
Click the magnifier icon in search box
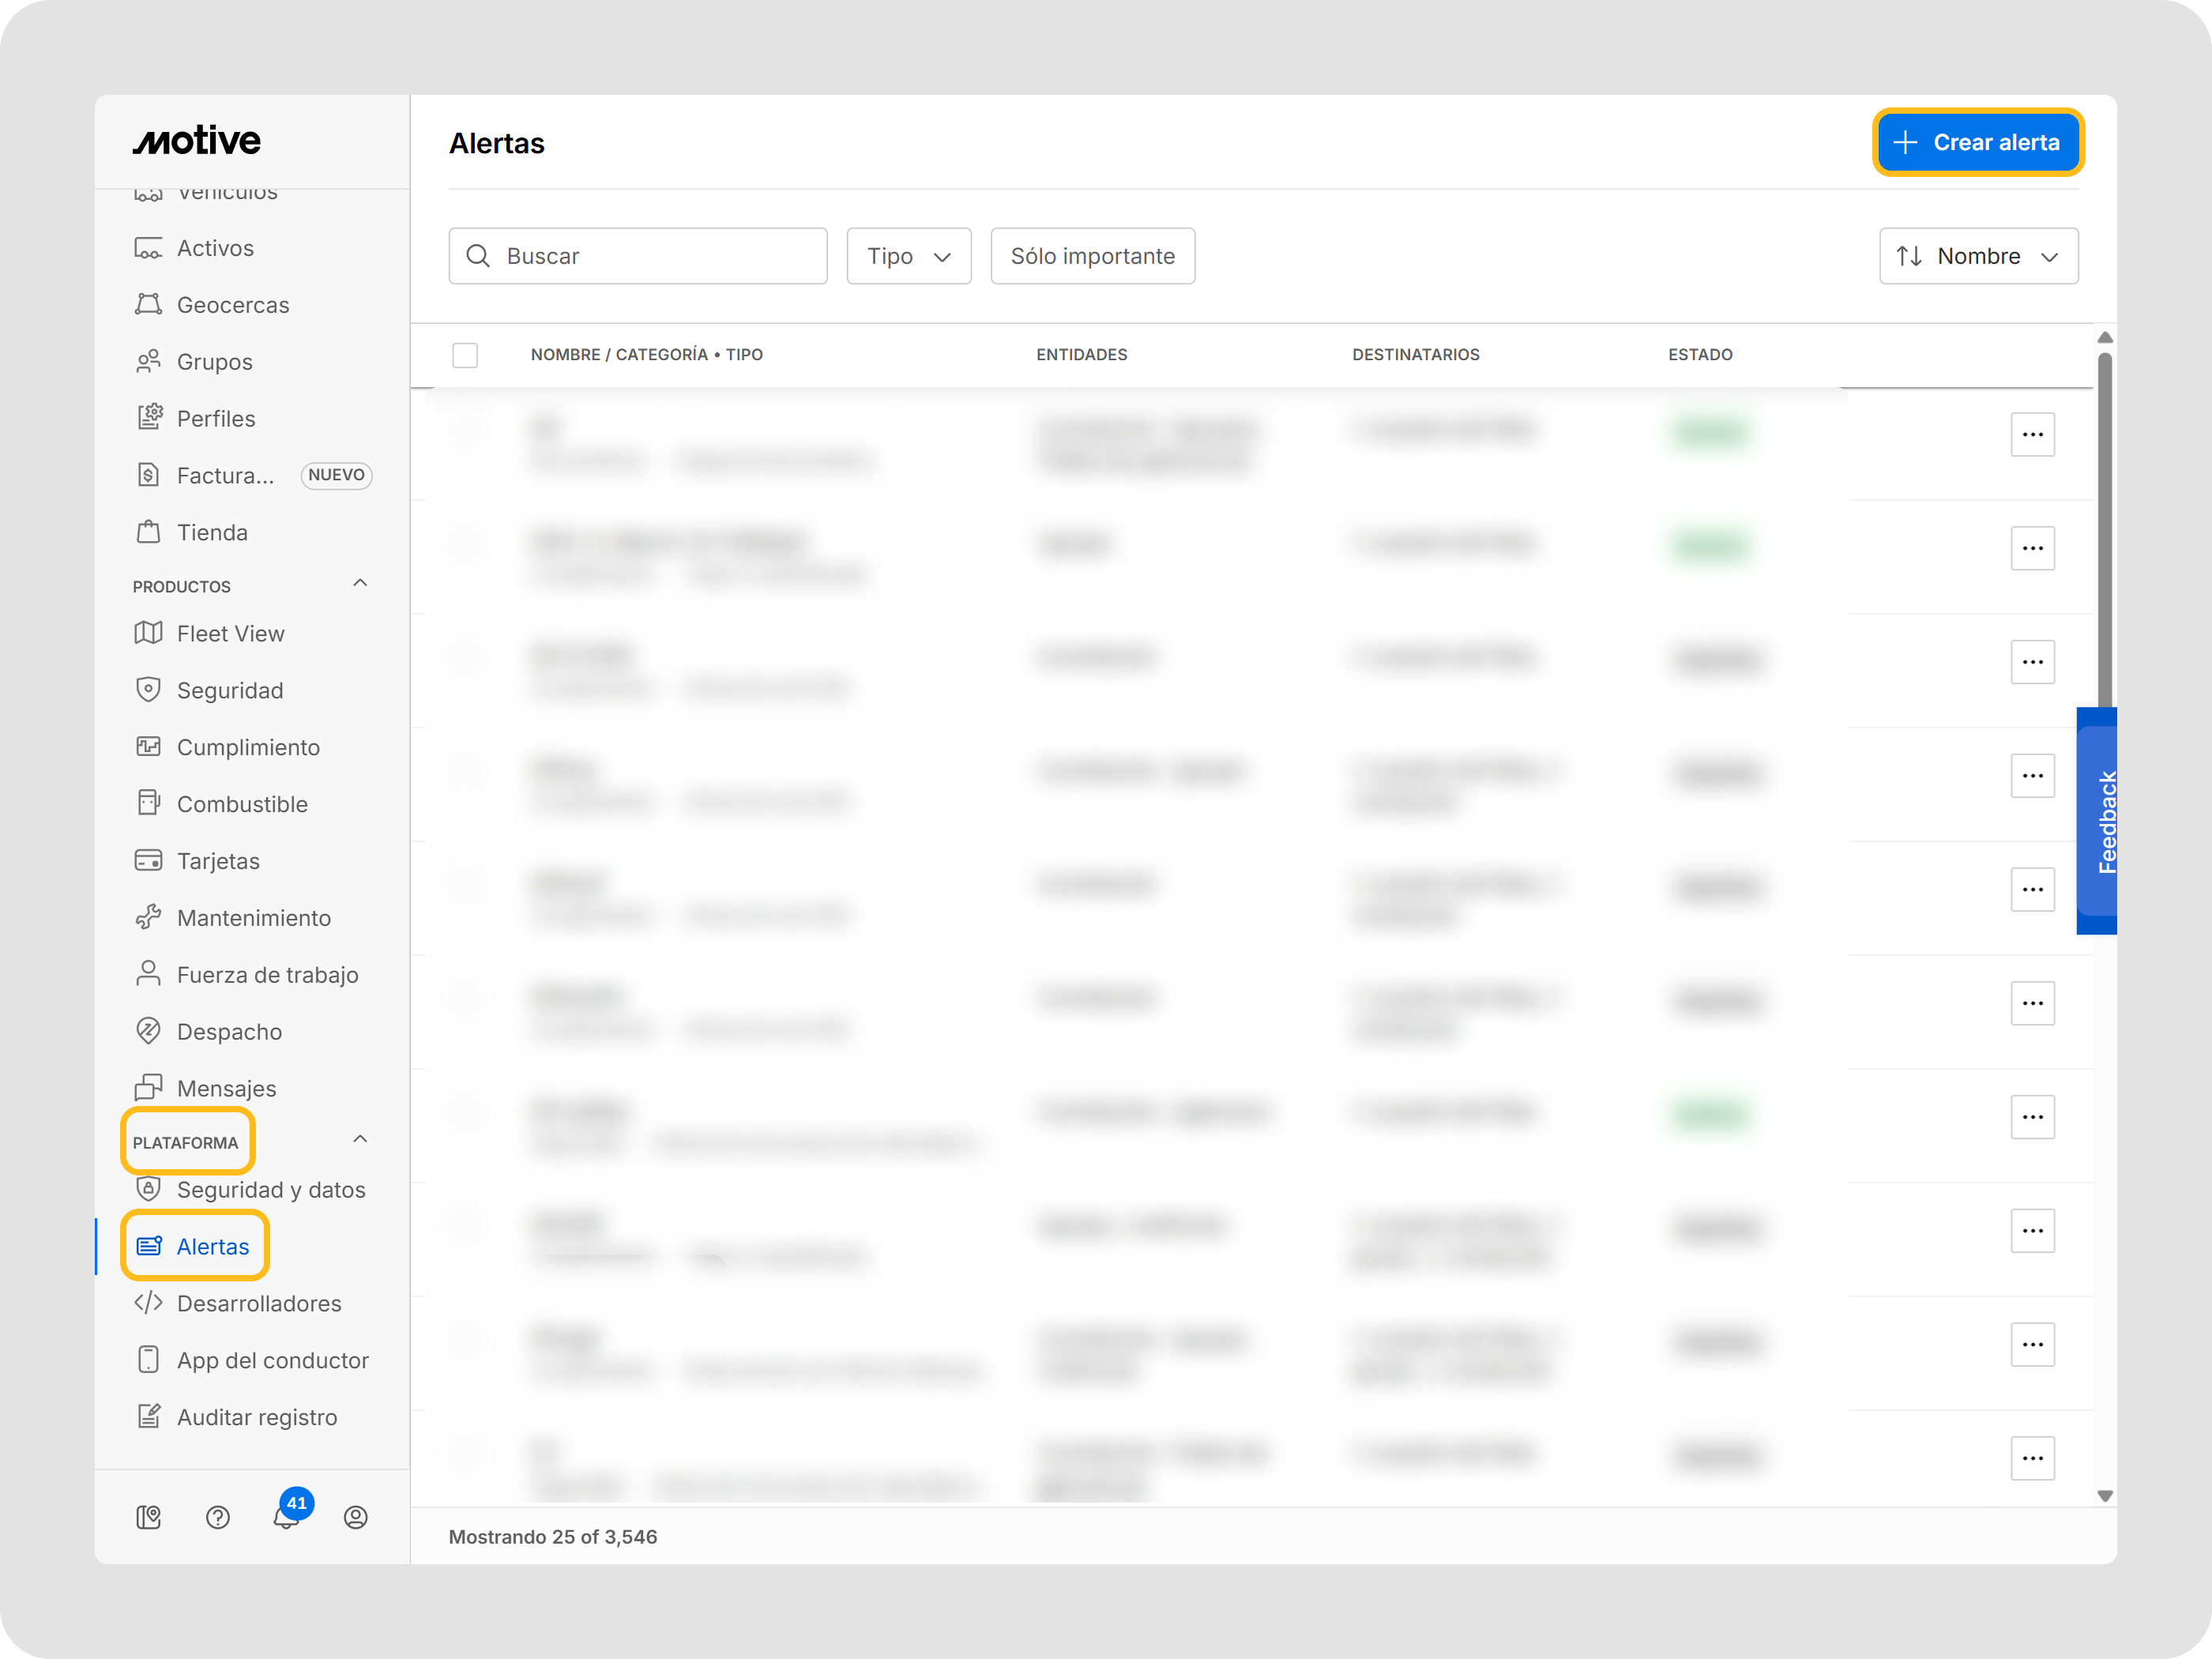(x=478, y=256)
